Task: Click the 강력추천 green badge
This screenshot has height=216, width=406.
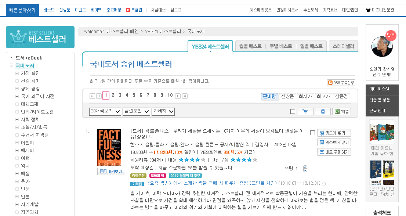Action: [138, 176]
